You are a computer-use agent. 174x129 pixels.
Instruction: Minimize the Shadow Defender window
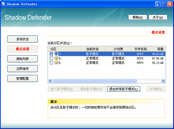point(158,4)
